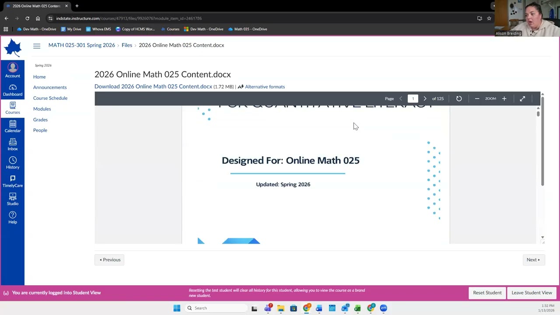Screen dimensions: 560x315
Task: Open Microsoft Teams from the taskbar
Action: [268, 308]
